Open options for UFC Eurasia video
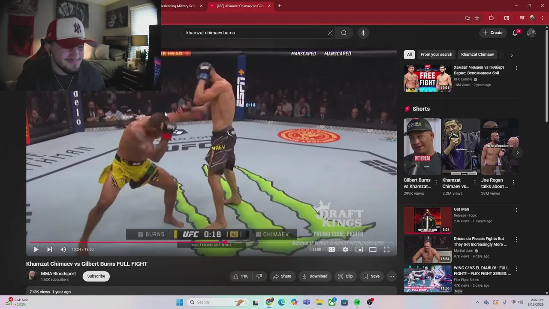 click(x=516, y=68)
